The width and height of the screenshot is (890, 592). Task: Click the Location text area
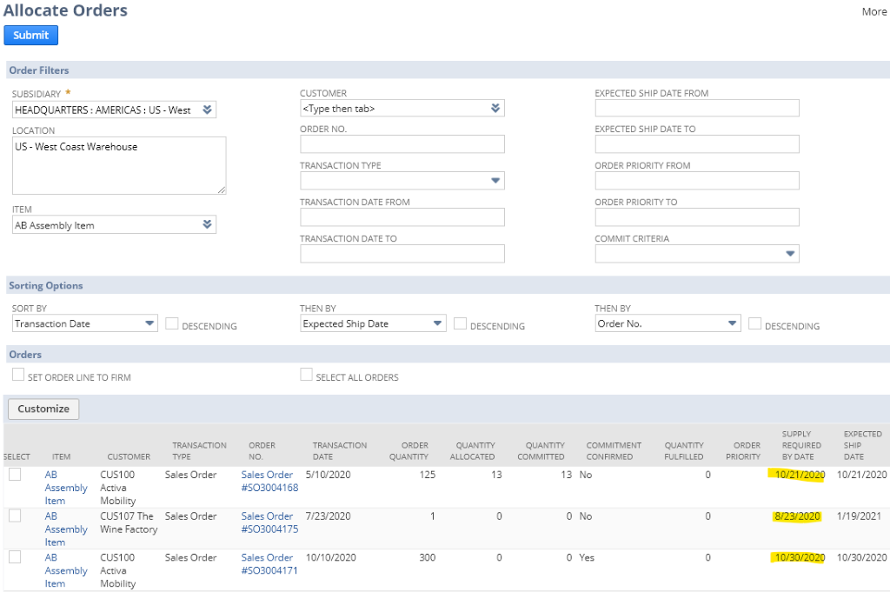pyautogui.click(x=119, y=165)
